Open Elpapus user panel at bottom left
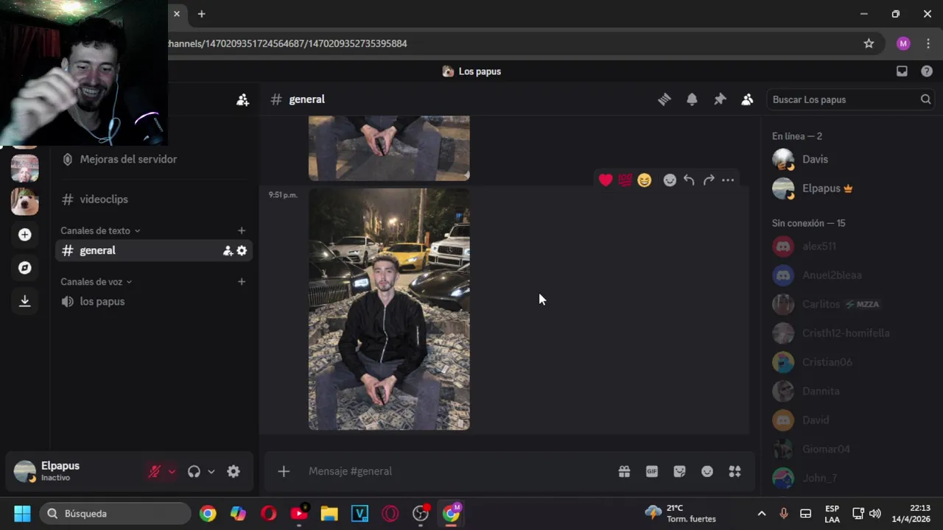943x530 pixels. 74,472
